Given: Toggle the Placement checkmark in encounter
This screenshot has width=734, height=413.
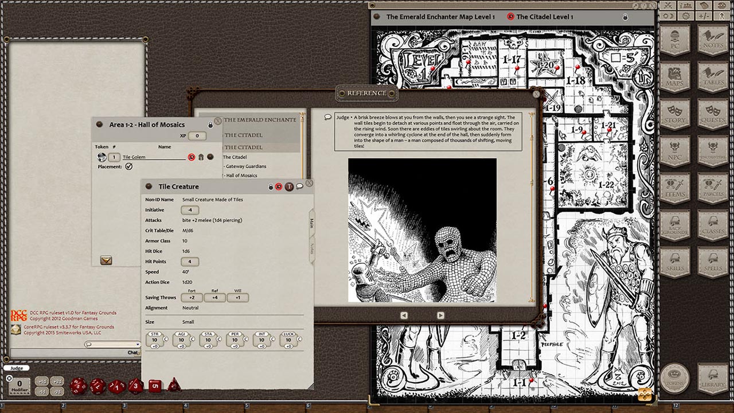Looking at the screenshot, I should tap(129, 166).
